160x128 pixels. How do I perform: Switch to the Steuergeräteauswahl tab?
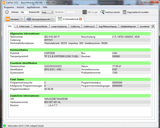click(40, 19)
